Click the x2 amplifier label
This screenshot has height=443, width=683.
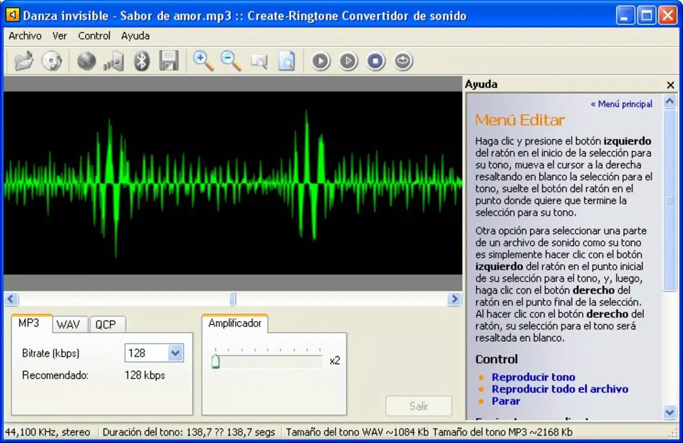[x=335, y=360]
